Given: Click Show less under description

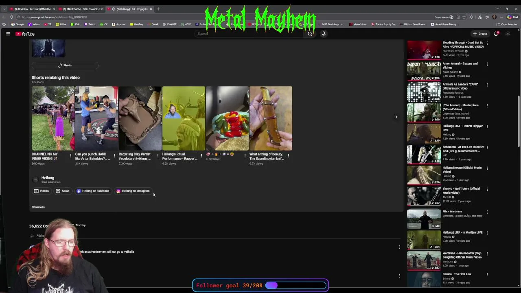Looking at the screenshot, I should [38, 207].
